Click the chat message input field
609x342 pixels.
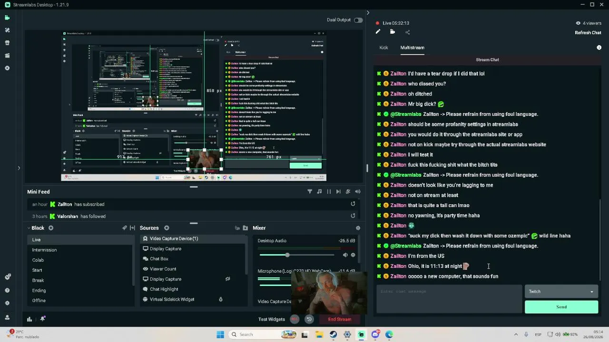(x=449, y=299)
